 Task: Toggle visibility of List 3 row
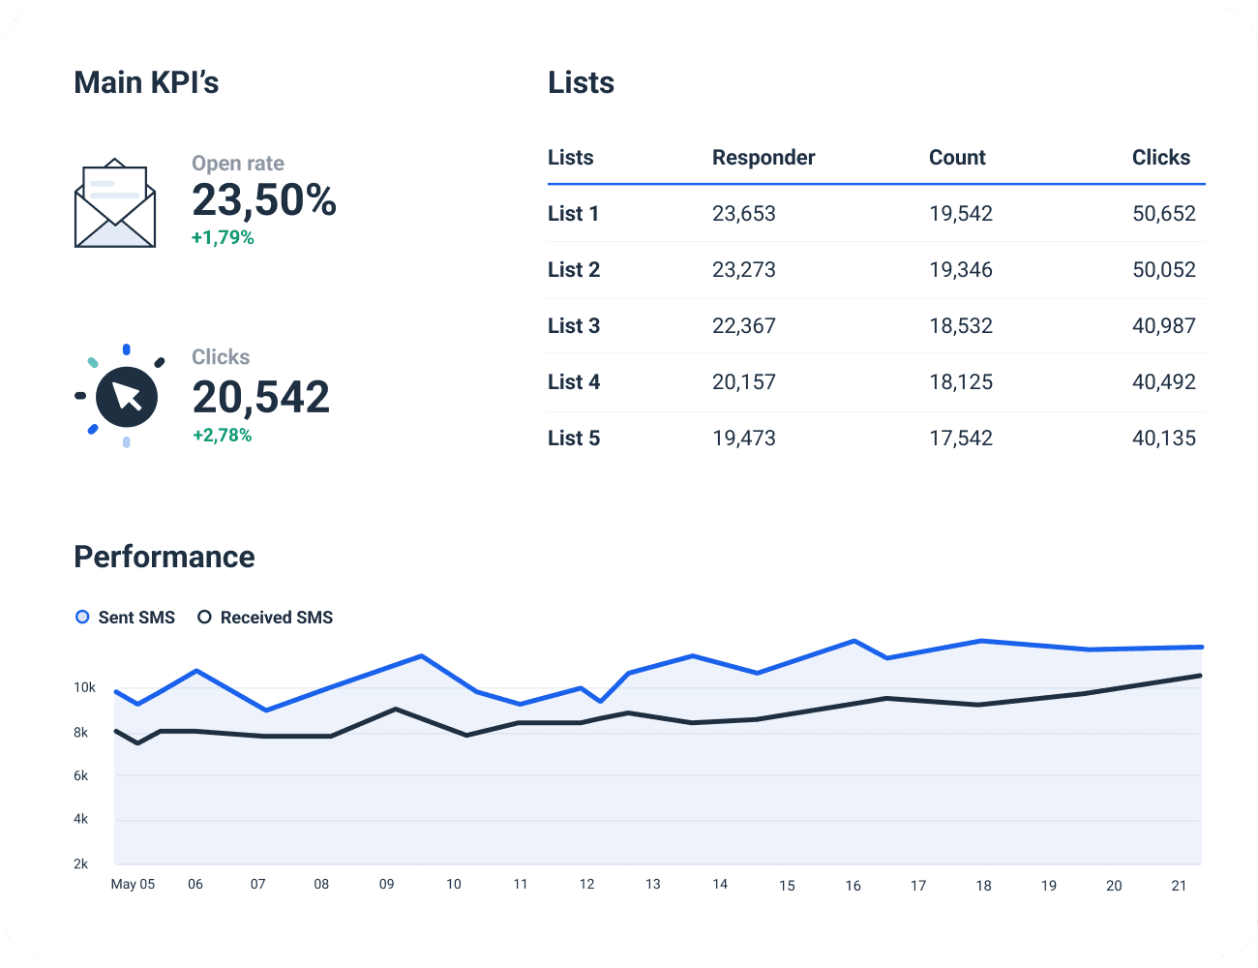pyautogui.click(x=574, y=326)
